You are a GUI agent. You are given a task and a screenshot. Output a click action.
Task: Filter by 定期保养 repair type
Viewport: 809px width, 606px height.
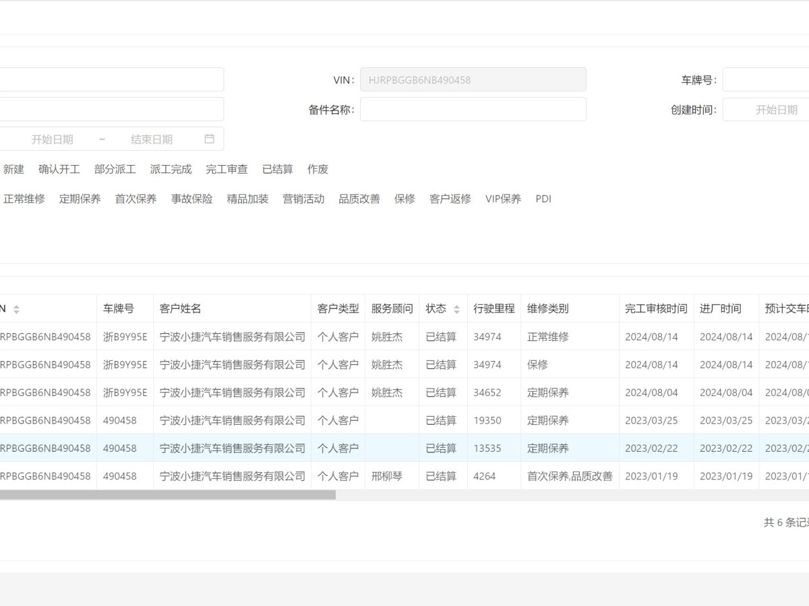click(x=80, y=199)
